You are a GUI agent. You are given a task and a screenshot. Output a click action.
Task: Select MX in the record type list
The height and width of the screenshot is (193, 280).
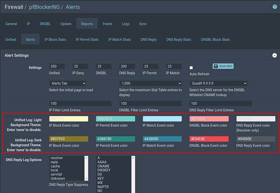114,182
